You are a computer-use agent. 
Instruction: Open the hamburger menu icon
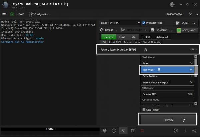click(x=4, y=14)
